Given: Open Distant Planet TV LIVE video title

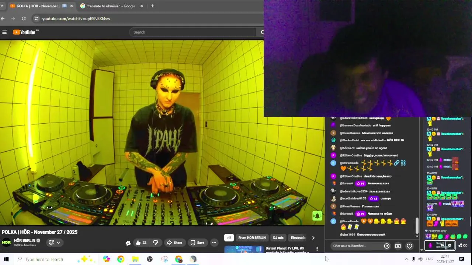Looking at the screenshot, I should pyautogui.click(x=287, y=250).
